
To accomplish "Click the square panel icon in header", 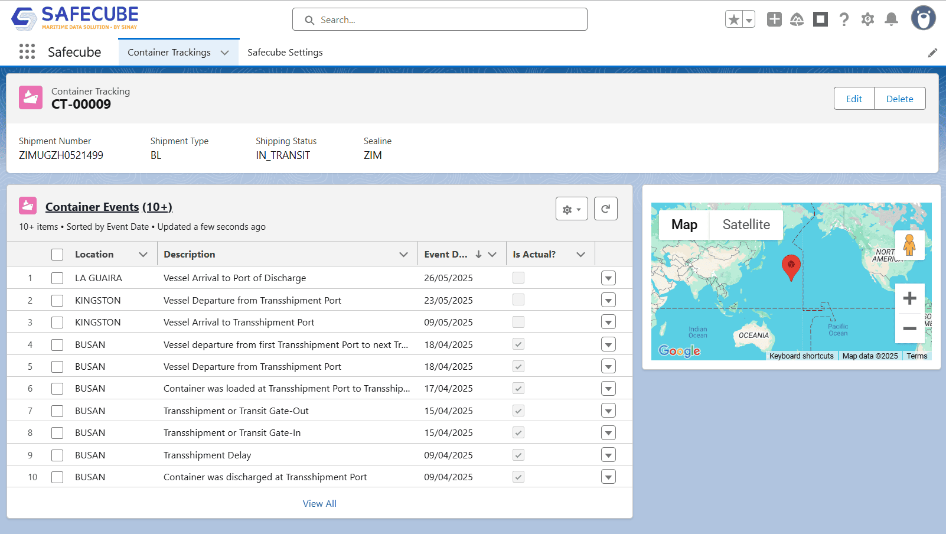I will click(820, 19).
